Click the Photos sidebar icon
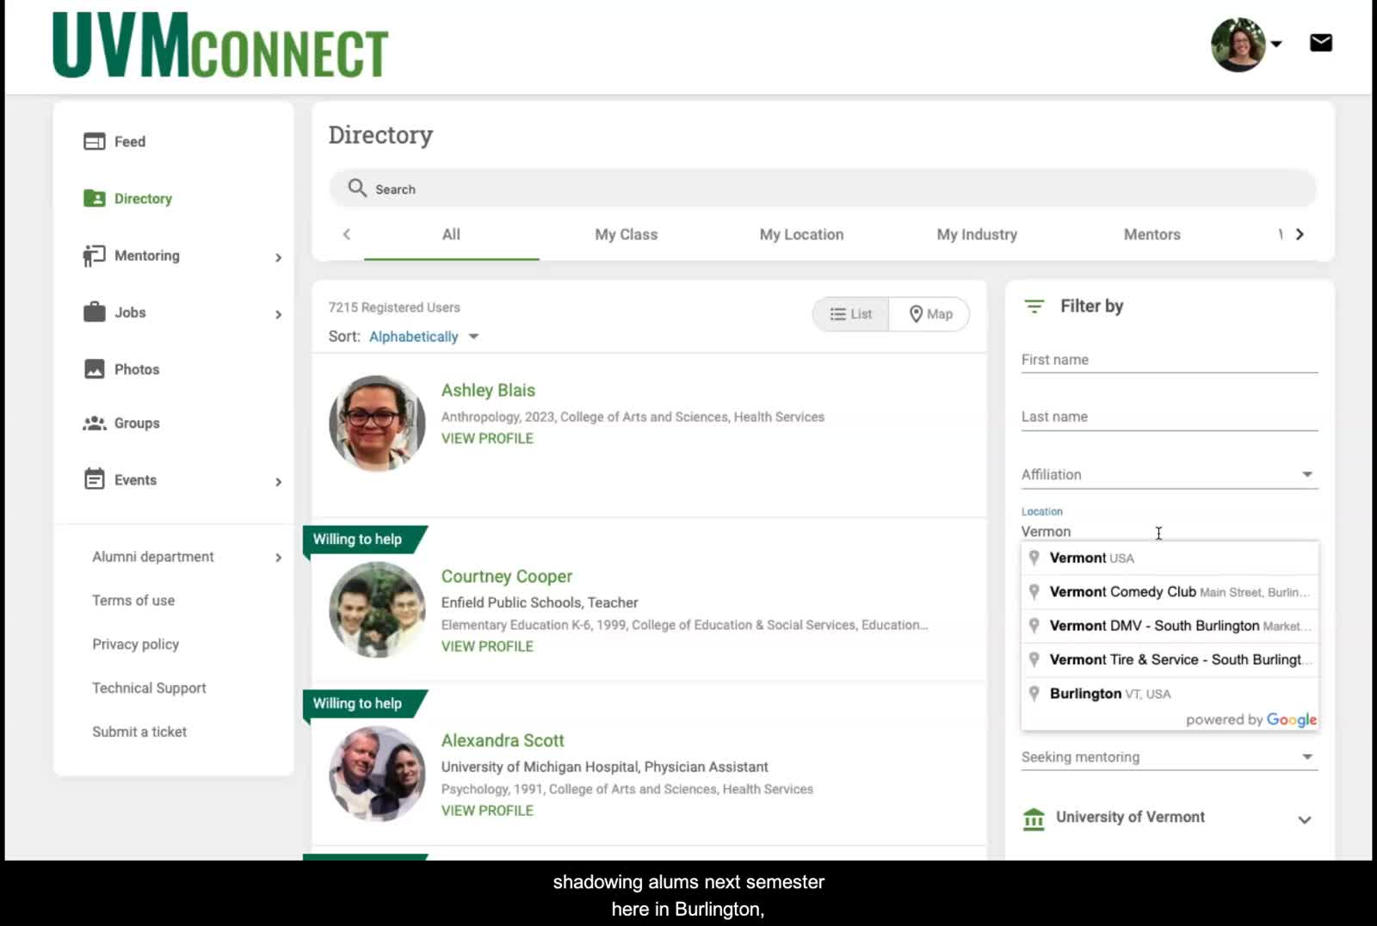This screenshot has height=926, width=1377. (94, 369)
